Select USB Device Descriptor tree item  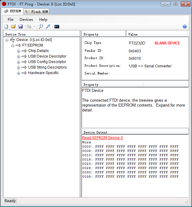pyautogui.click(x=47, y=56)
